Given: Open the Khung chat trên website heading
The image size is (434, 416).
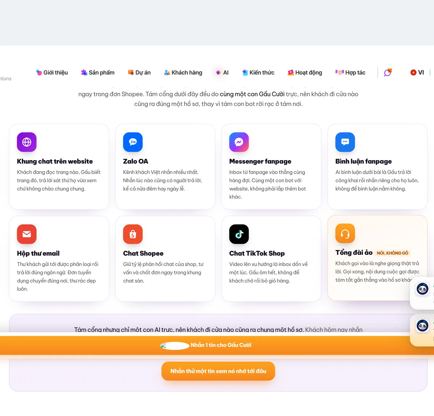Looking at the screenshot, I should [x=55, y=161].
